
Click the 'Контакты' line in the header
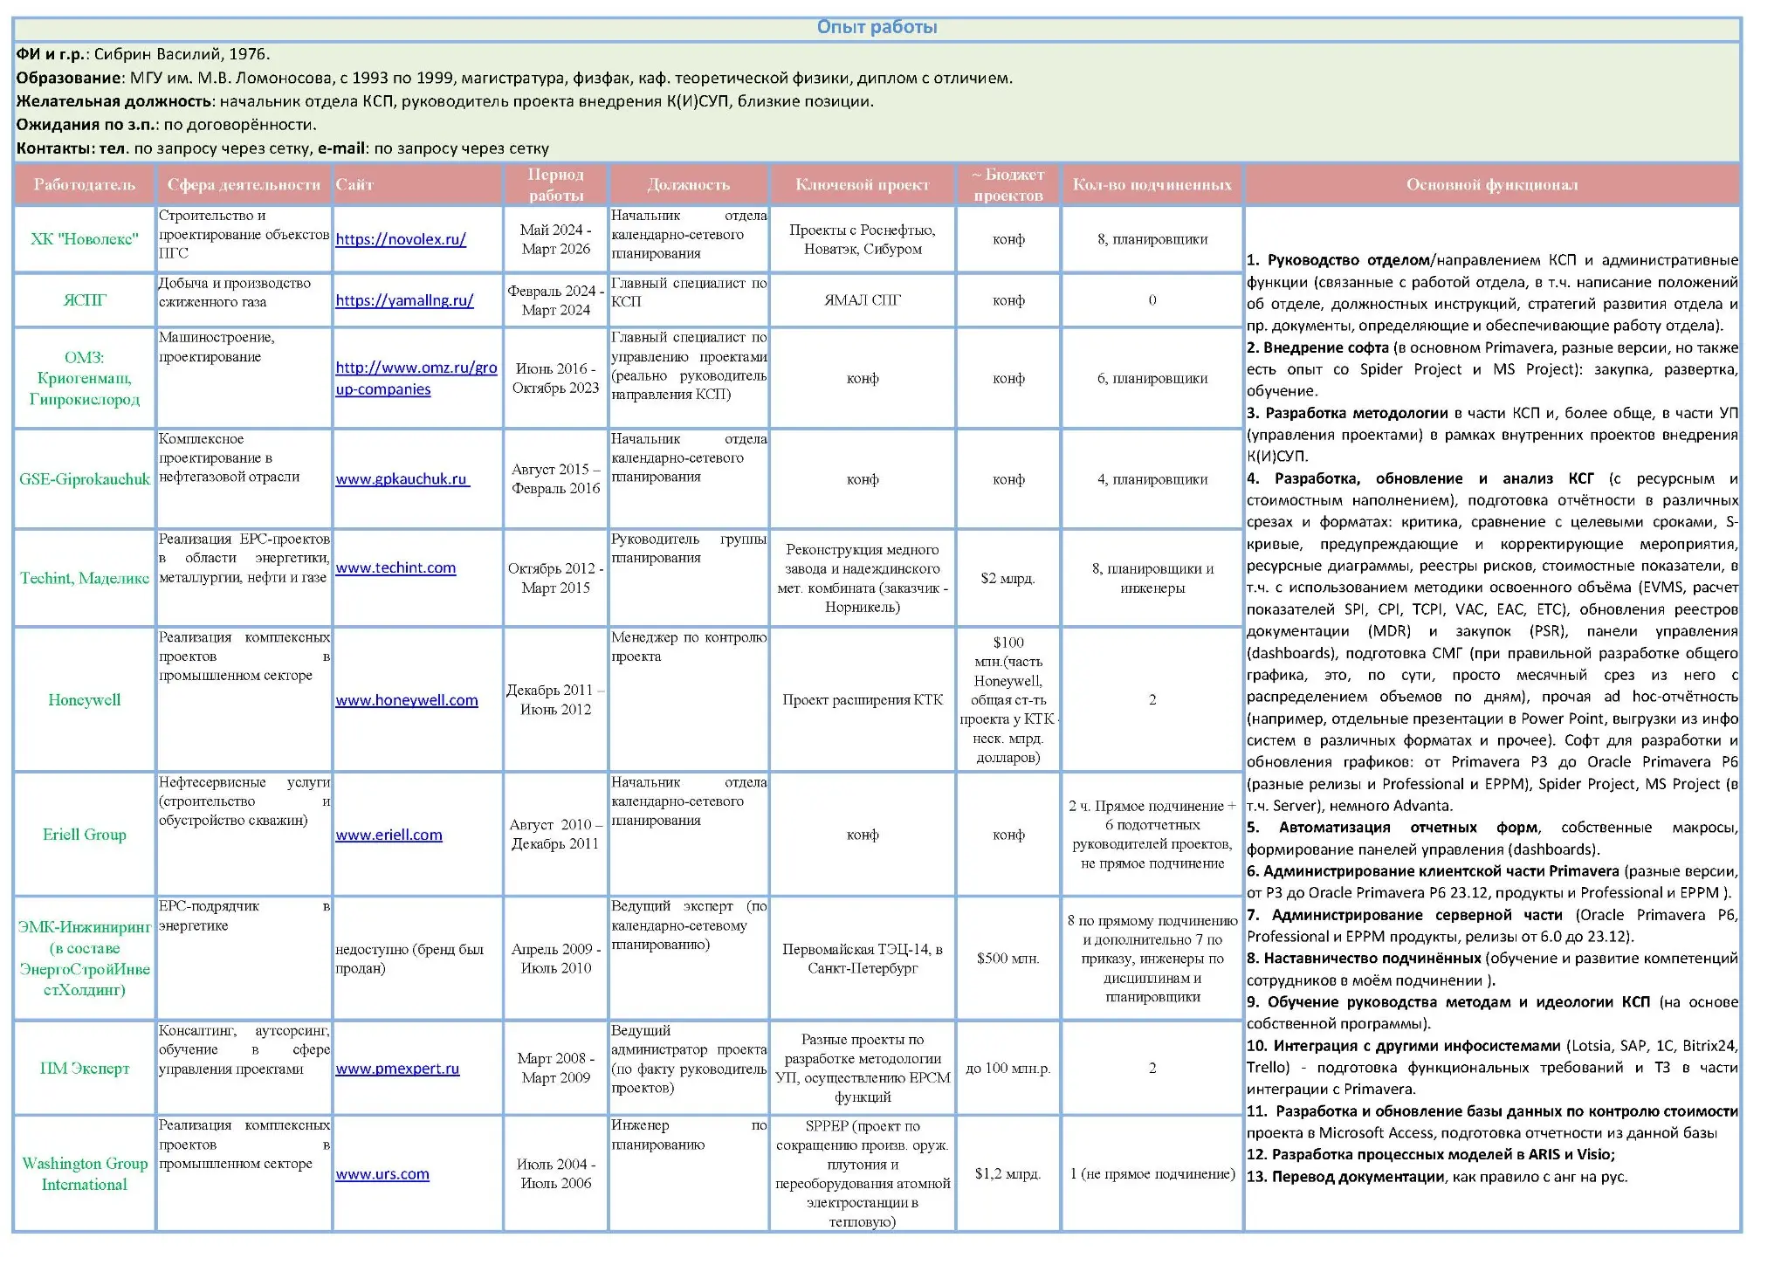(x=282, y=148)
